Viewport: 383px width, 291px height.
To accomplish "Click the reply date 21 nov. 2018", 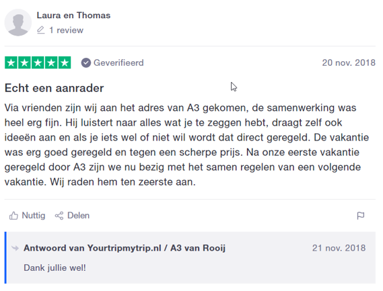I will 339,248.
